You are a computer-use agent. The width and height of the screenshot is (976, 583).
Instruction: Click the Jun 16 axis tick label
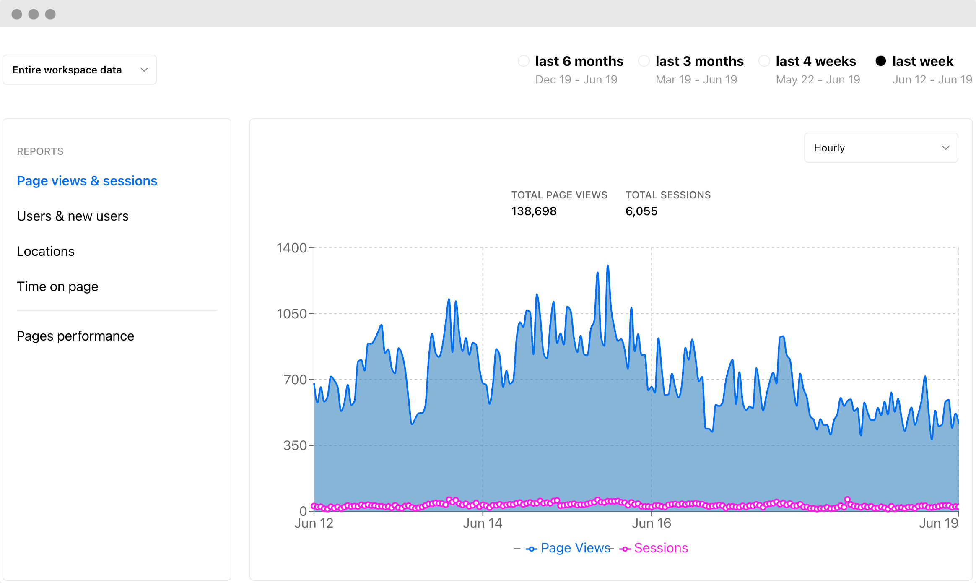[651, 523]
